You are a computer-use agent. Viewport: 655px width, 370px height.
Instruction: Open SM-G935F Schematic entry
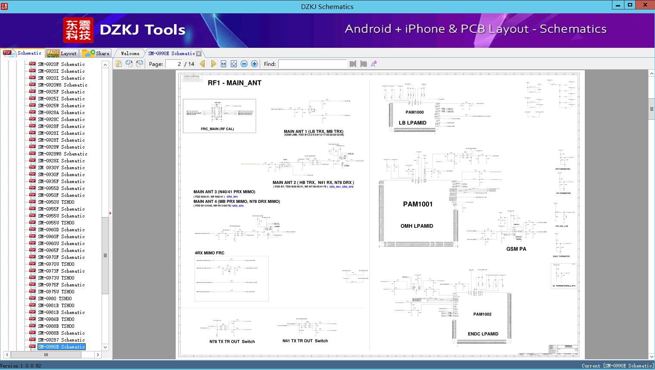(61, 181)
